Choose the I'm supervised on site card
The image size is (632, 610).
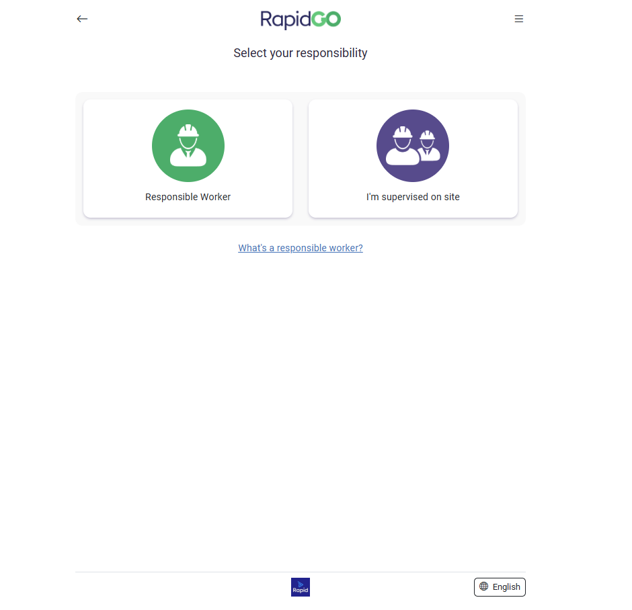pos(413,159)
